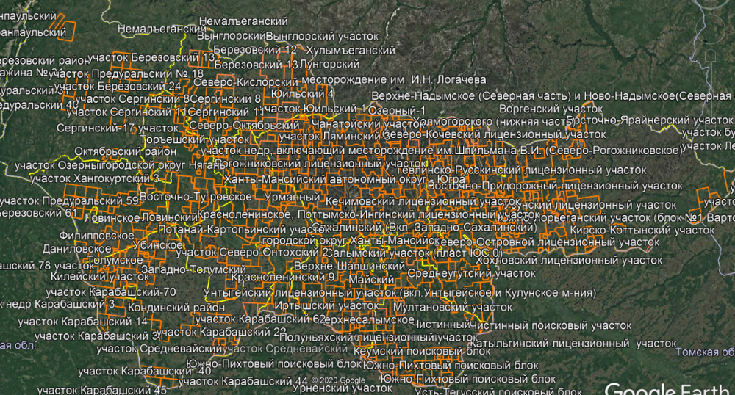This screenshot has height=395, width=735.
Task: Click the Томская обл. region label
Action: click(x=705, y=352)
